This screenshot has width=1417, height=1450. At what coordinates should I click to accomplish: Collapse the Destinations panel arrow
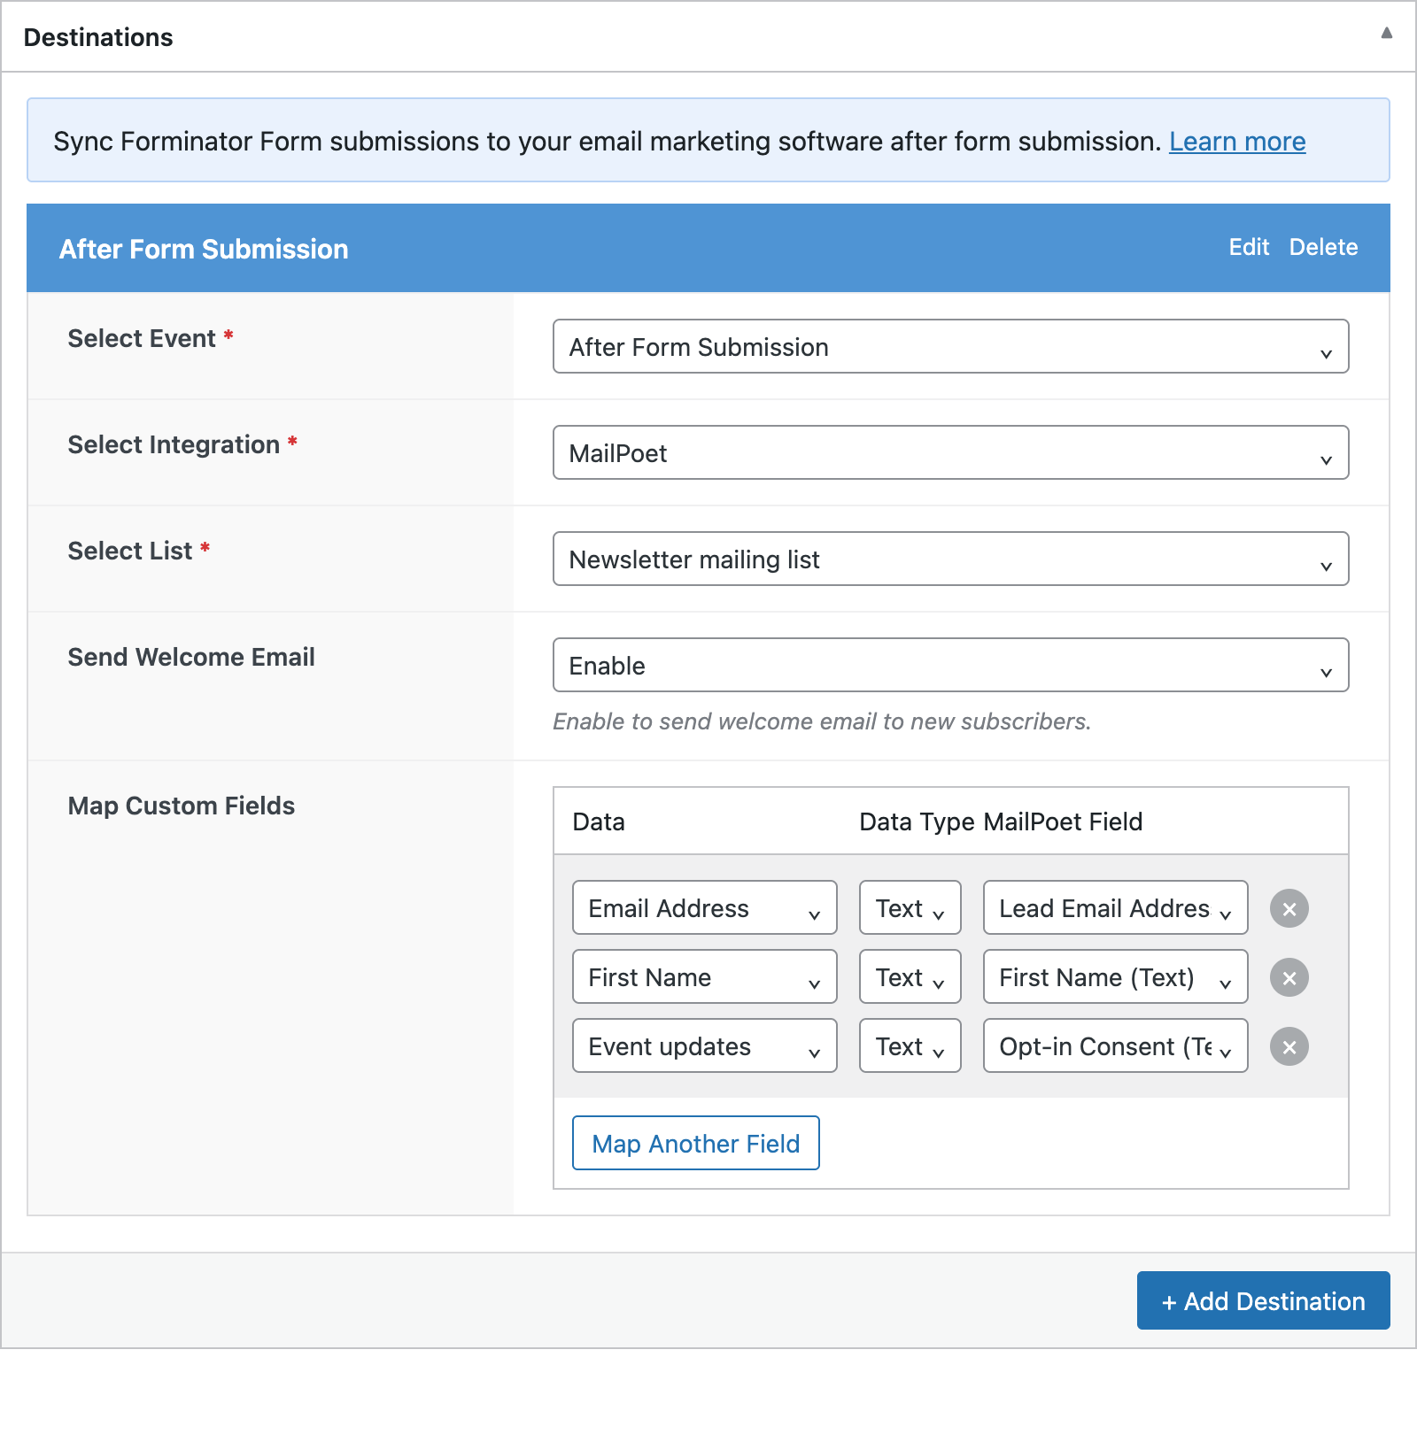[x=1386, y=34]
